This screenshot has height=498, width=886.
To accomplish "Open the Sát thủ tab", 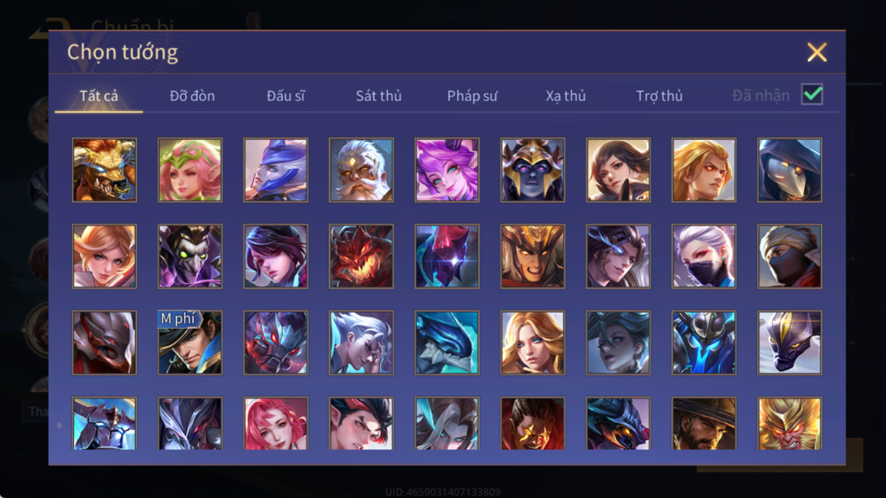I will tap(378, 96).
